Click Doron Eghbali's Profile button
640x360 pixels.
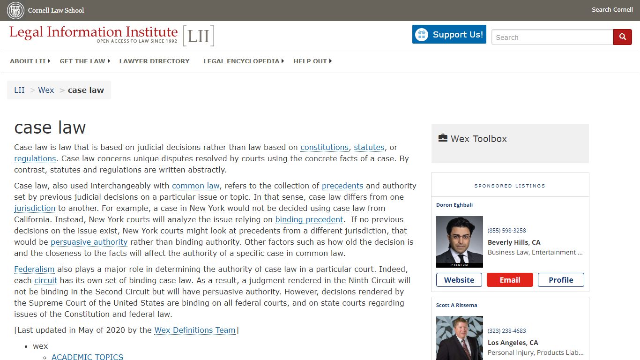pyautogui.click(x=561, y=280)
